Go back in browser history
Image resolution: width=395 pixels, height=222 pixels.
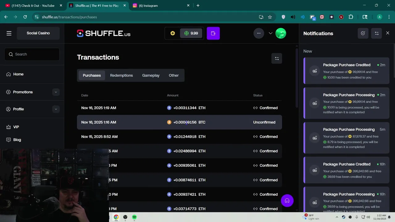click(6, 17)
